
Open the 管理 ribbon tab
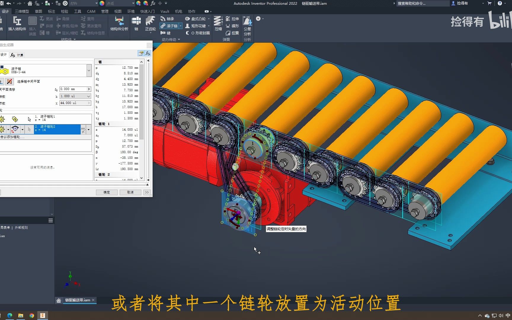(104, 11)
